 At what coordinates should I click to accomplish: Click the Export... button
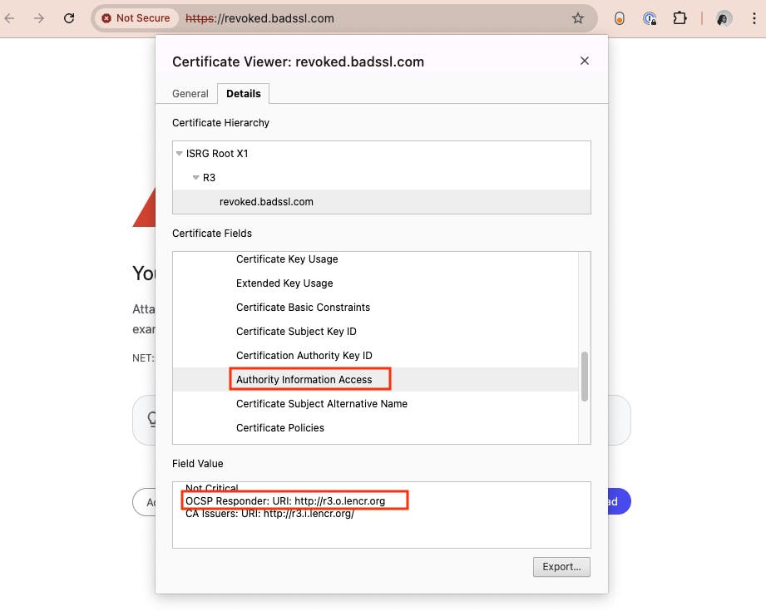click(x=561, y=567)
